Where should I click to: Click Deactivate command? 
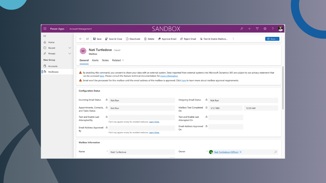pyautogui.click(x=133, y=39)
